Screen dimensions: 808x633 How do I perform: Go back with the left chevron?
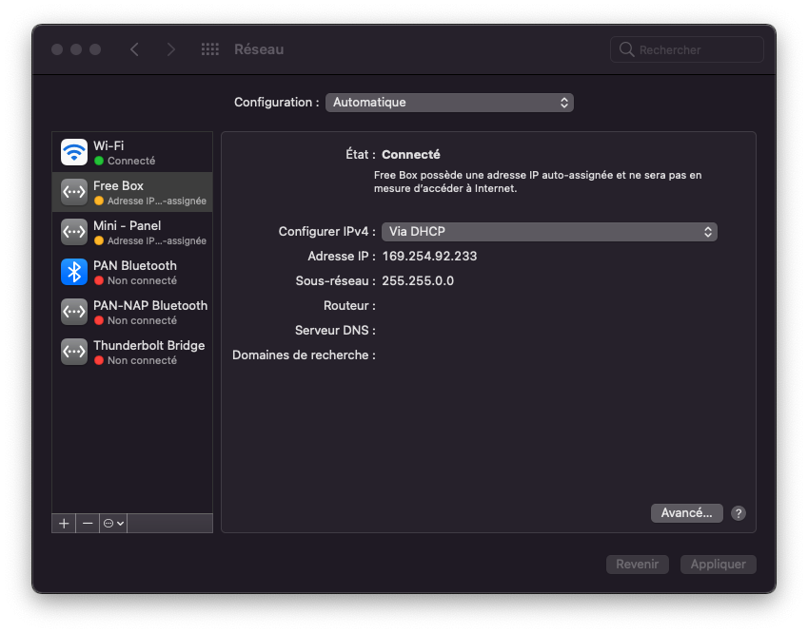134,49
